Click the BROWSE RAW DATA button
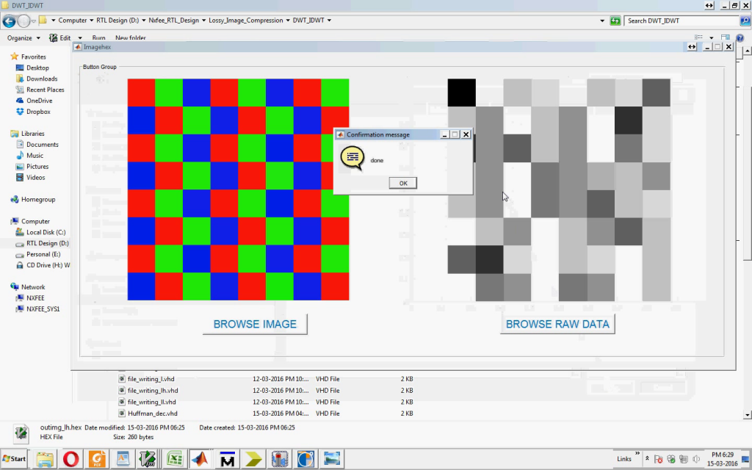Screen dimensions: 752x470 point(557,323)
